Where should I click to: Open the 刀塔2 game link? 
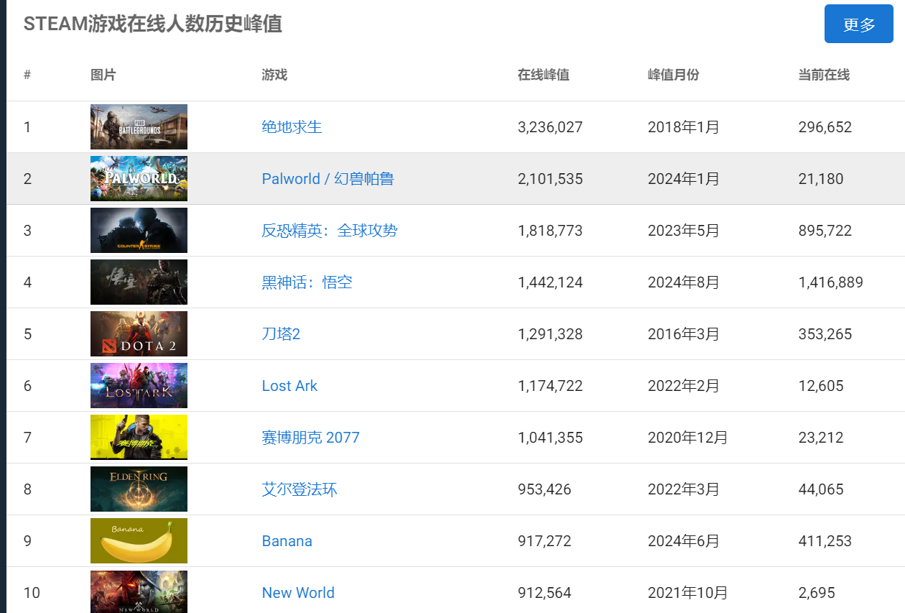281,334
